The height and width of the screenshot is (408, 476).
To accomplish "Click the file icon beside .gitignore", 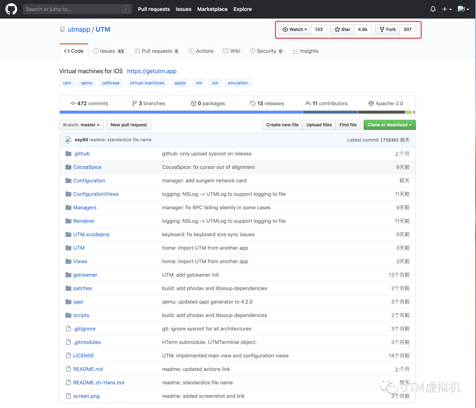I will point(68,329).
